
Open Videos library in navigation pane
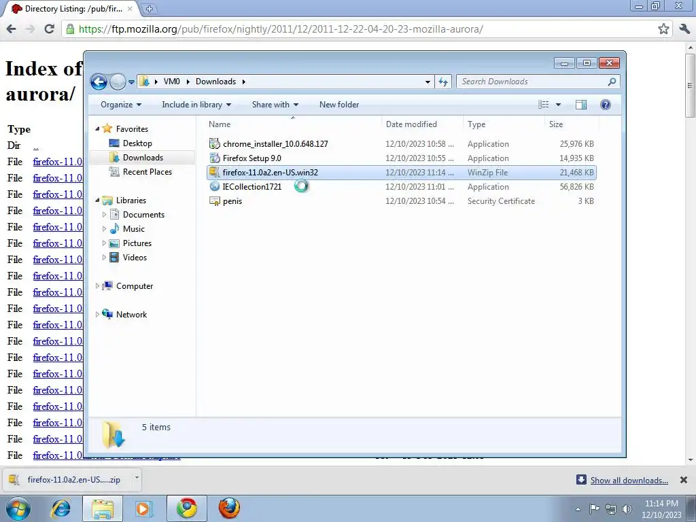click(x=135, y=258)
